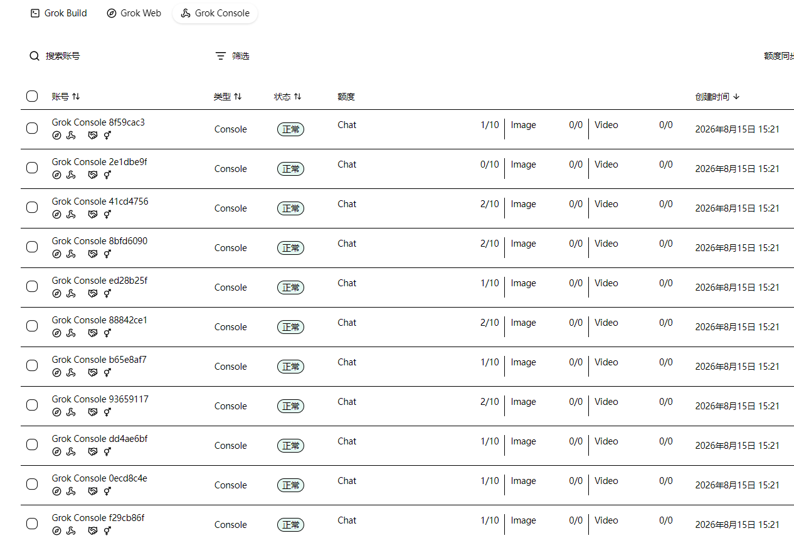
Task: Click gender symbol icon under Grok Console dd4ae6bf
Action: [x=107, y=452]
